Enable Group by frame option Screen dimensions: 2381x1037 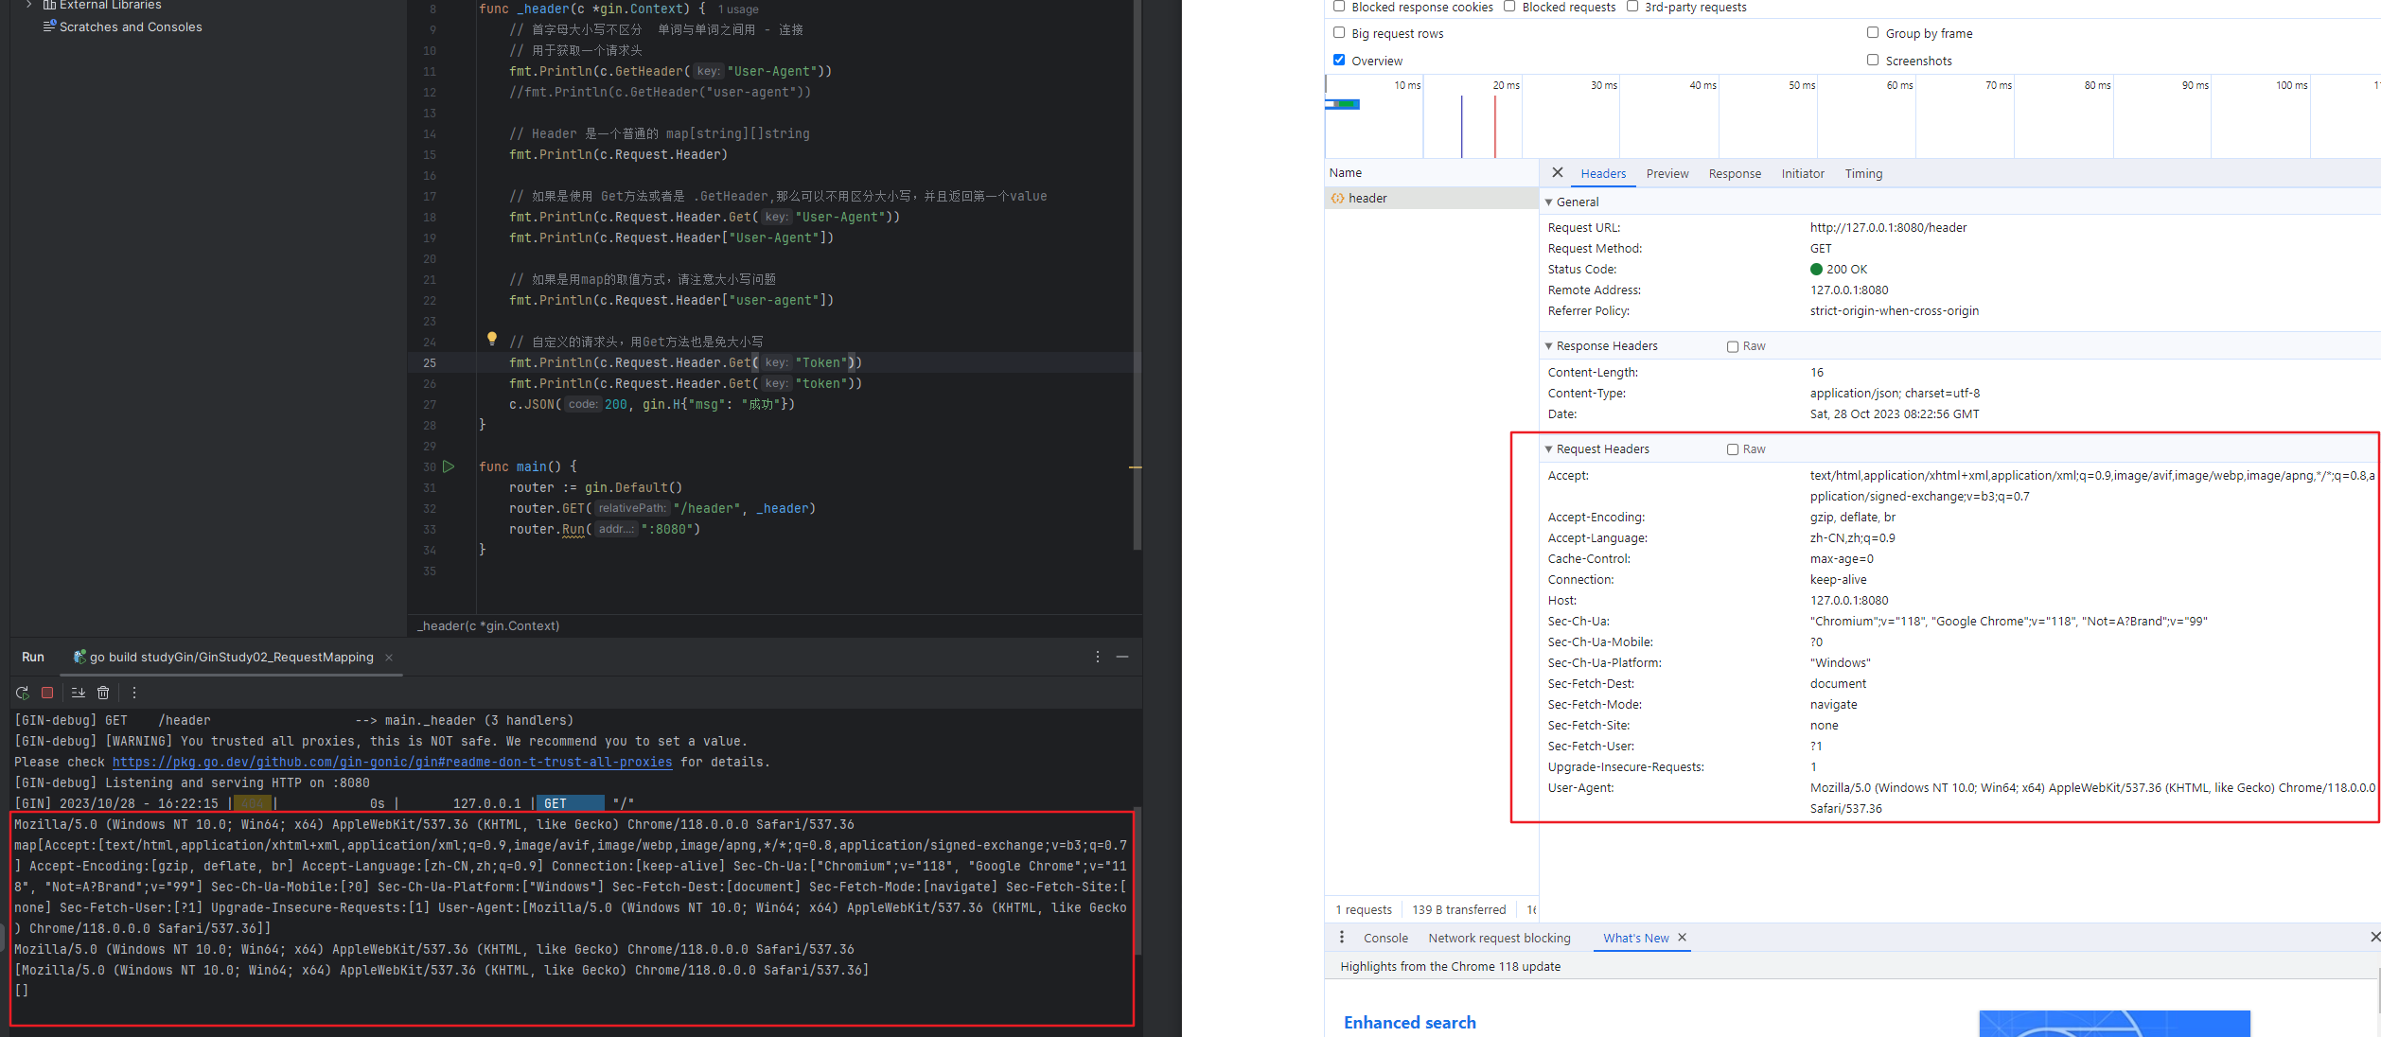(x=1873, y=33)
